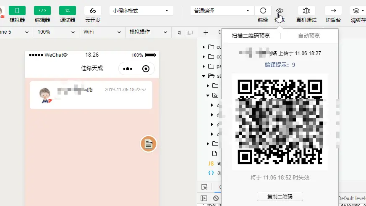Start 真机调试 remote debugging
The height and width of the screenshot is (206, 366).
pos(306,11)
